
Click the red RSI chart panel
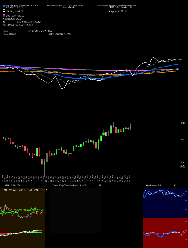(165, 233)
